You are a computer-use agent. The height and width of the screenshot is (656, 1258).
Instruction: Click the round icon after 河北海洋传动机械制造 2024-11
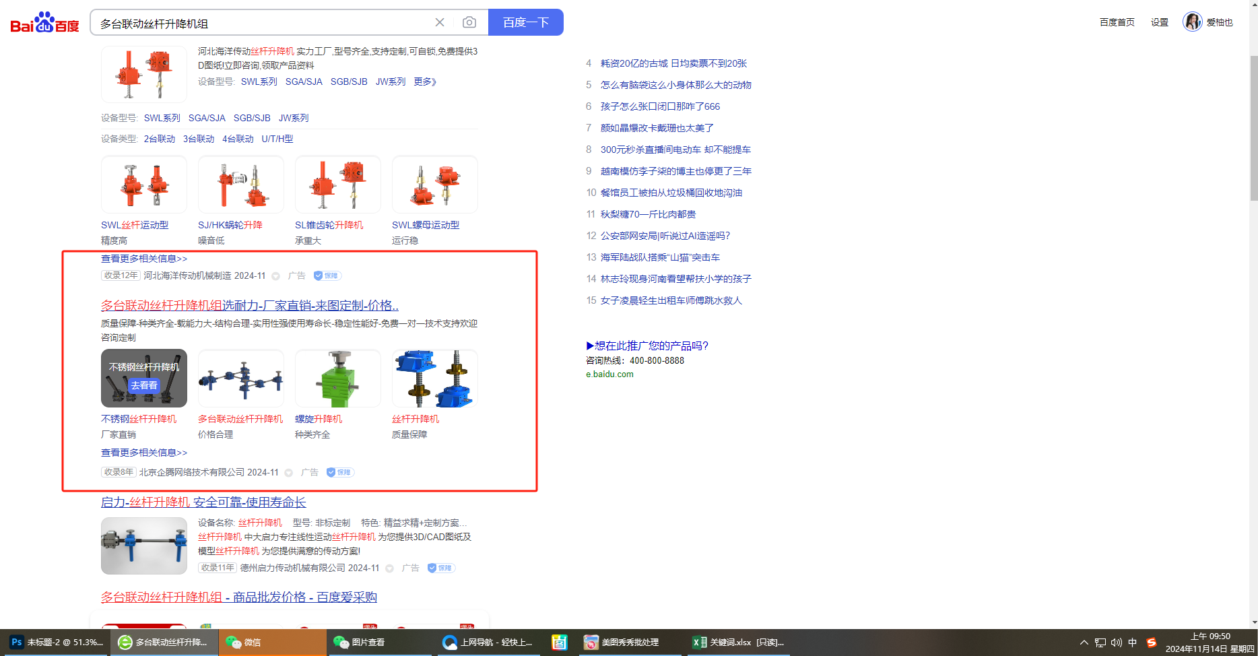[276, 276]
